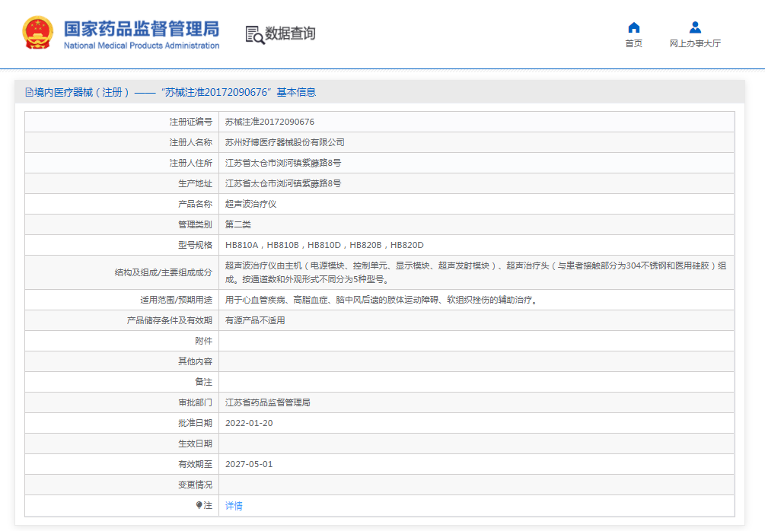Click 审批部门 row label
This screenshot has width=765, height=531.
pyautogui.click(x=195, y=402)
